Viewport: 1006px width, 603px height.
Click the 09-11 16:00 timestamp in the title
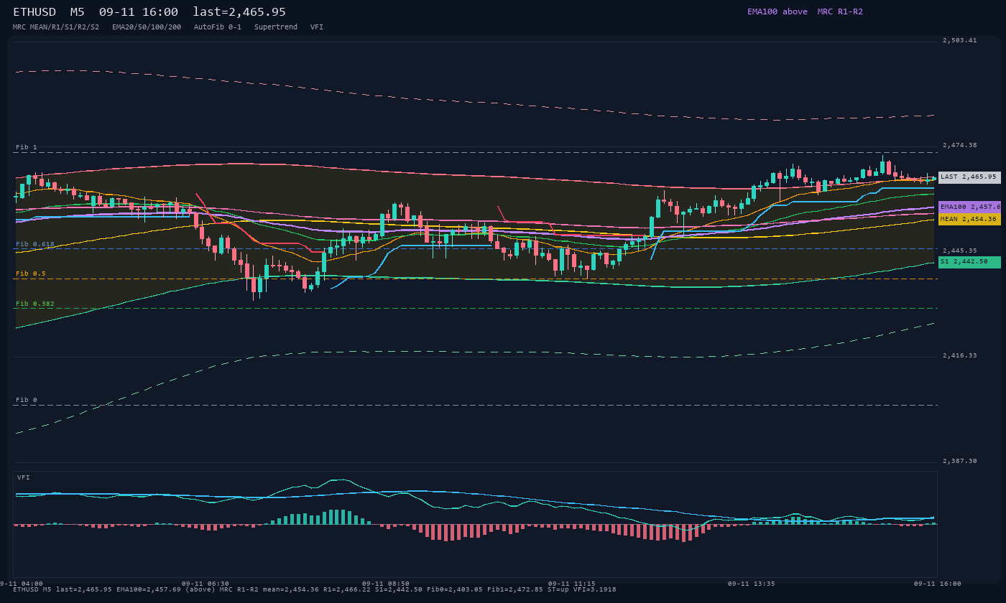coord(139,12)
